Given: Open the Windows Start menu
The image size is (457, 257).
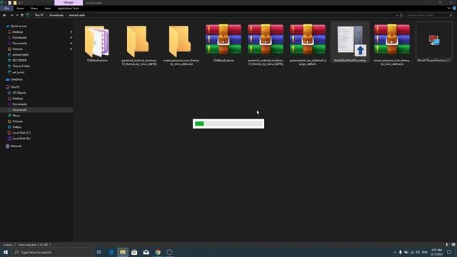Looking at the screenshot, I should click(x=6, y=252).
